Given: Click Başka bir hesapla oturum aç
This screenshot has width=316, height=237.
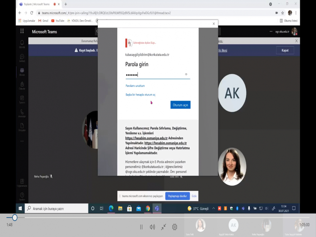Looking at the screenshot, I should coord(140,94).
